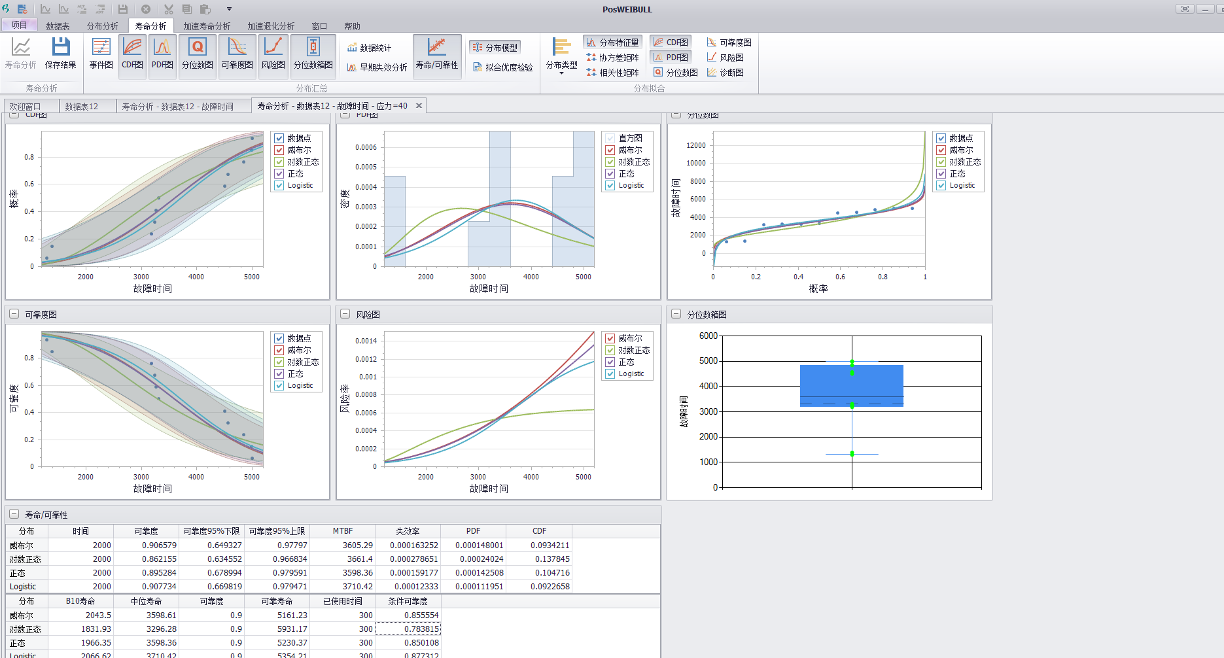1224x658 pixels.
Task: Open the quick access toolbar customize arrow
Action: click(229, 9)
